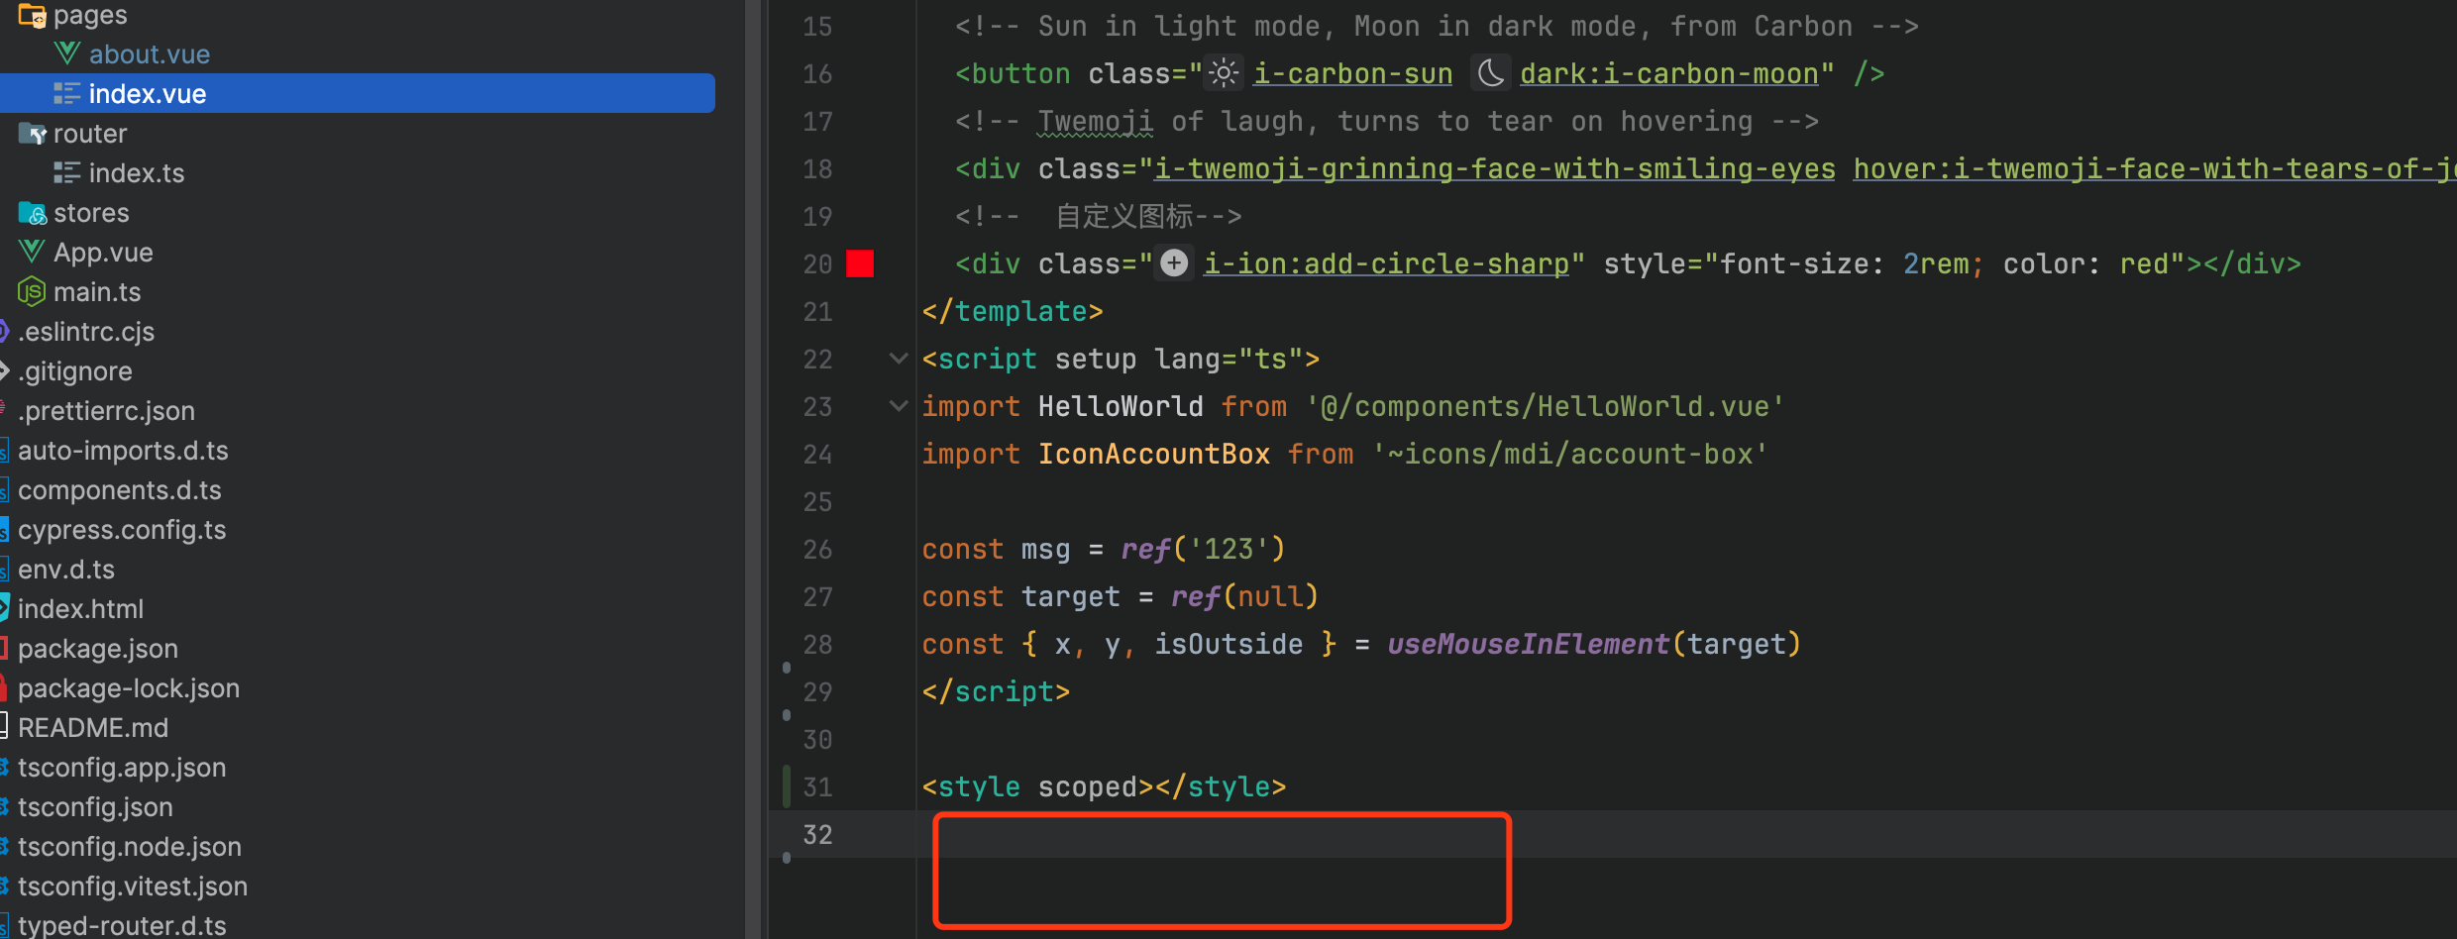The height and width of the screenshot is (939, 2457).
Task: Open package-lock.json file
Action: tap(129, 687)
